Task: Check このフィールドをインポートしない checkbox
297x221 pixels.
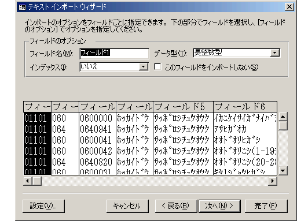Action: point(157,67)
